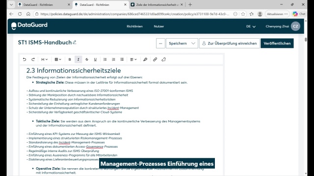
Task: Insert a numbered list
Action: [x=113, y=60]
